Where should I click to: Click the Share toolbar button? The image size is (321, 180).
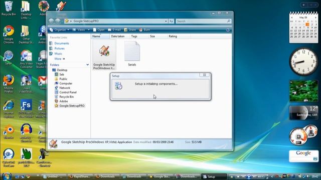pos(130,30)
